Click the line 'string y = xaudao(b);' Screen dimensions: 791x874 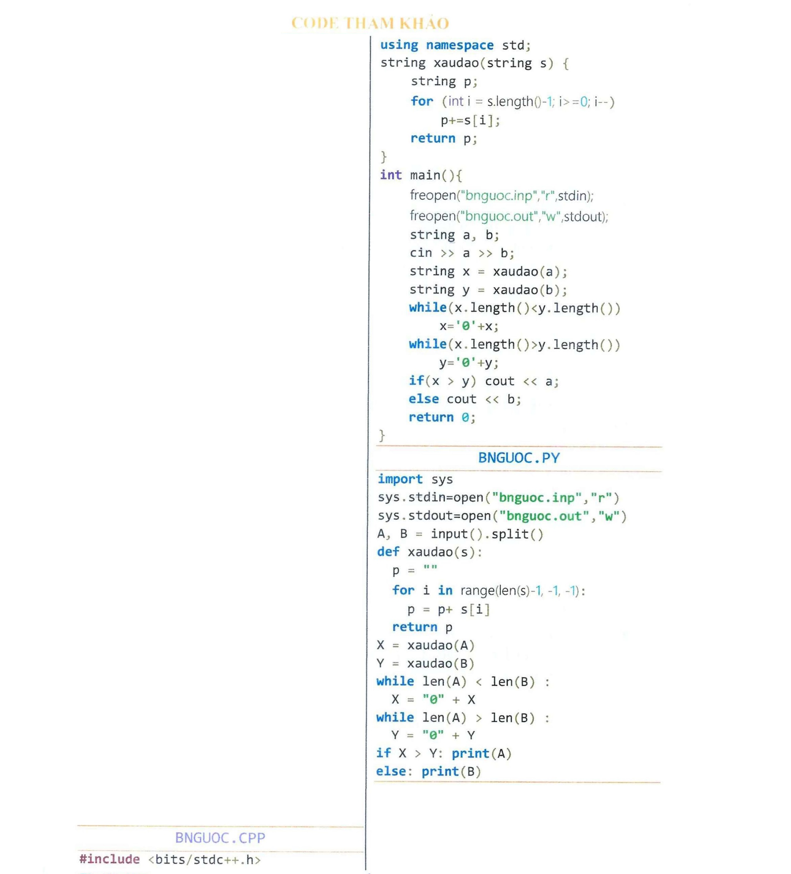[x=488, y=290]
